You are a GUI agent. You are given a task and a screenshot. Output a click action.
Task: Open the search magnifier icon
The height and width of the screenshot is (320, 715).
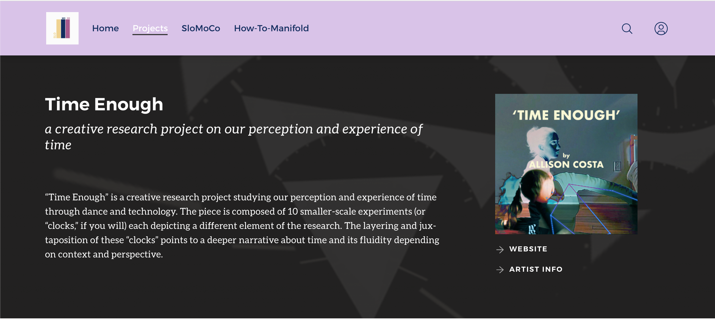627,29
